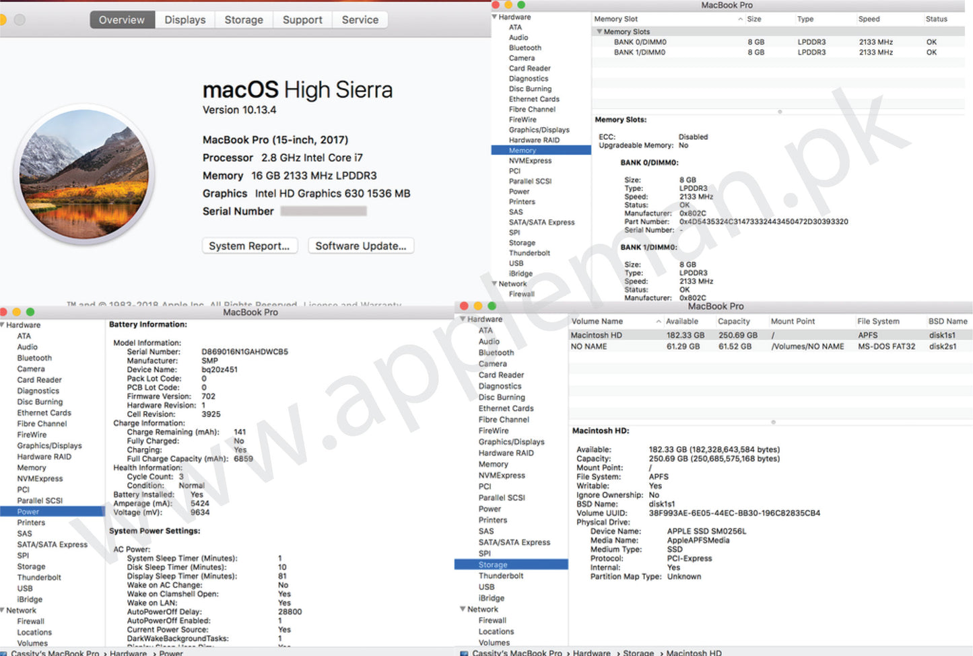
Task: Select SATA/SATA Express in the Storage window sidebar
Action: click(514, 542)
